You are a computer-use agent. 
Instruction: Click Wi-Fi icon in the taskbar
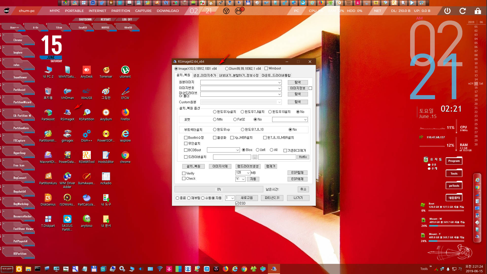point(160,269)
